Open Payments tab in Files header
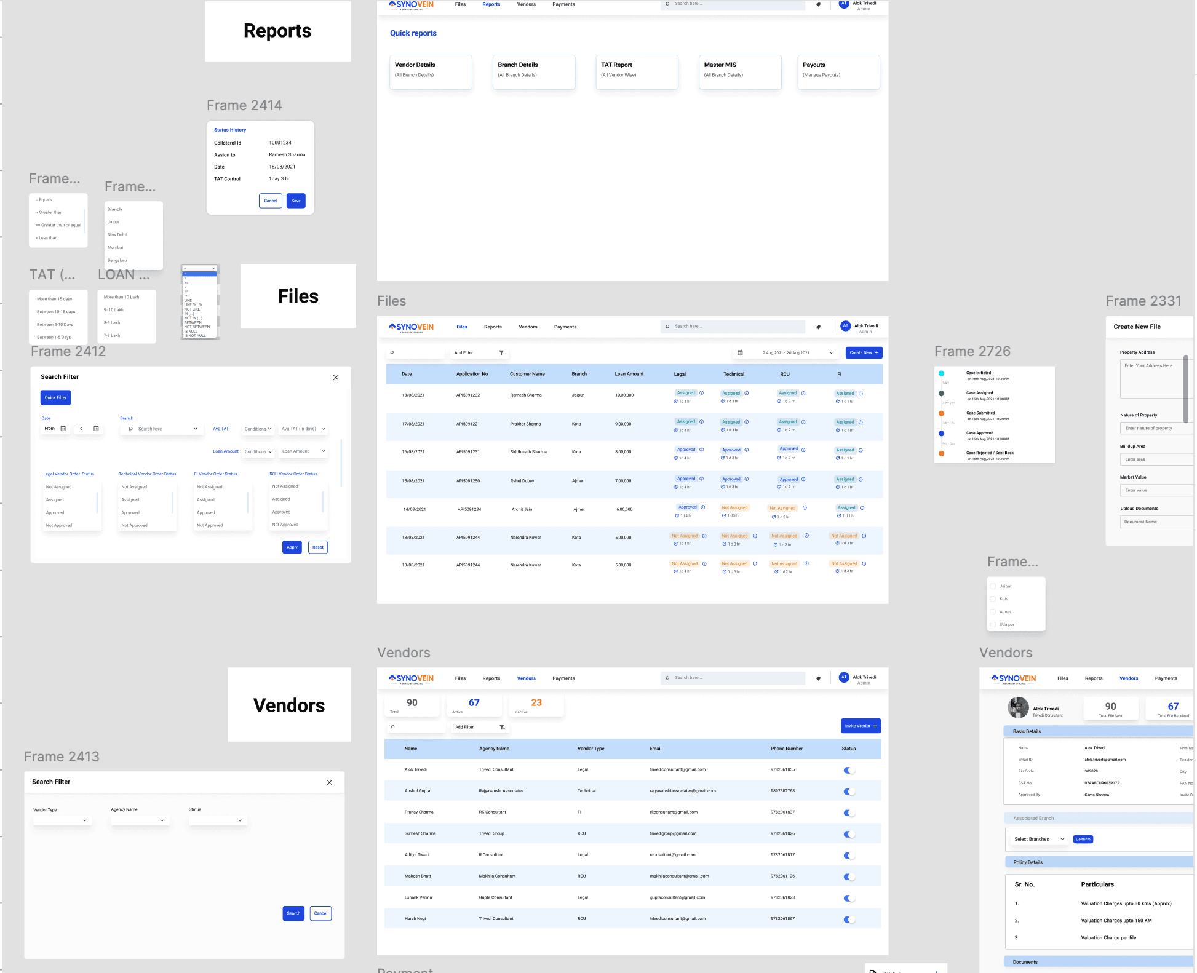1197x973 pixels. [x=565, y=327]
